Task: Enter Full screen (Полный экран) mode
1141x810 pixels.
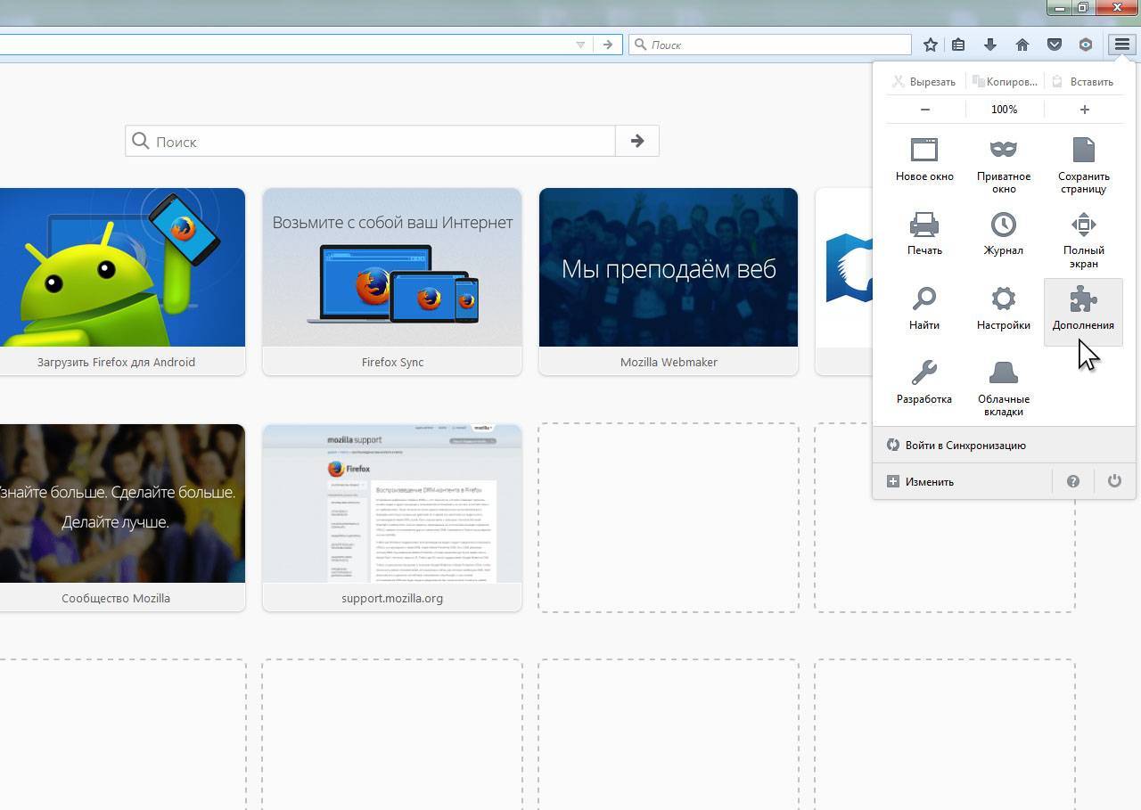Action: (x=1083, y=225)
